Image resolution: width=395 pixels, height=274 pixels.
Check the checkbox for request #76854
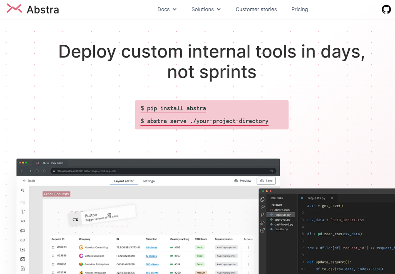pyautogui.click(x=53, y=264)
